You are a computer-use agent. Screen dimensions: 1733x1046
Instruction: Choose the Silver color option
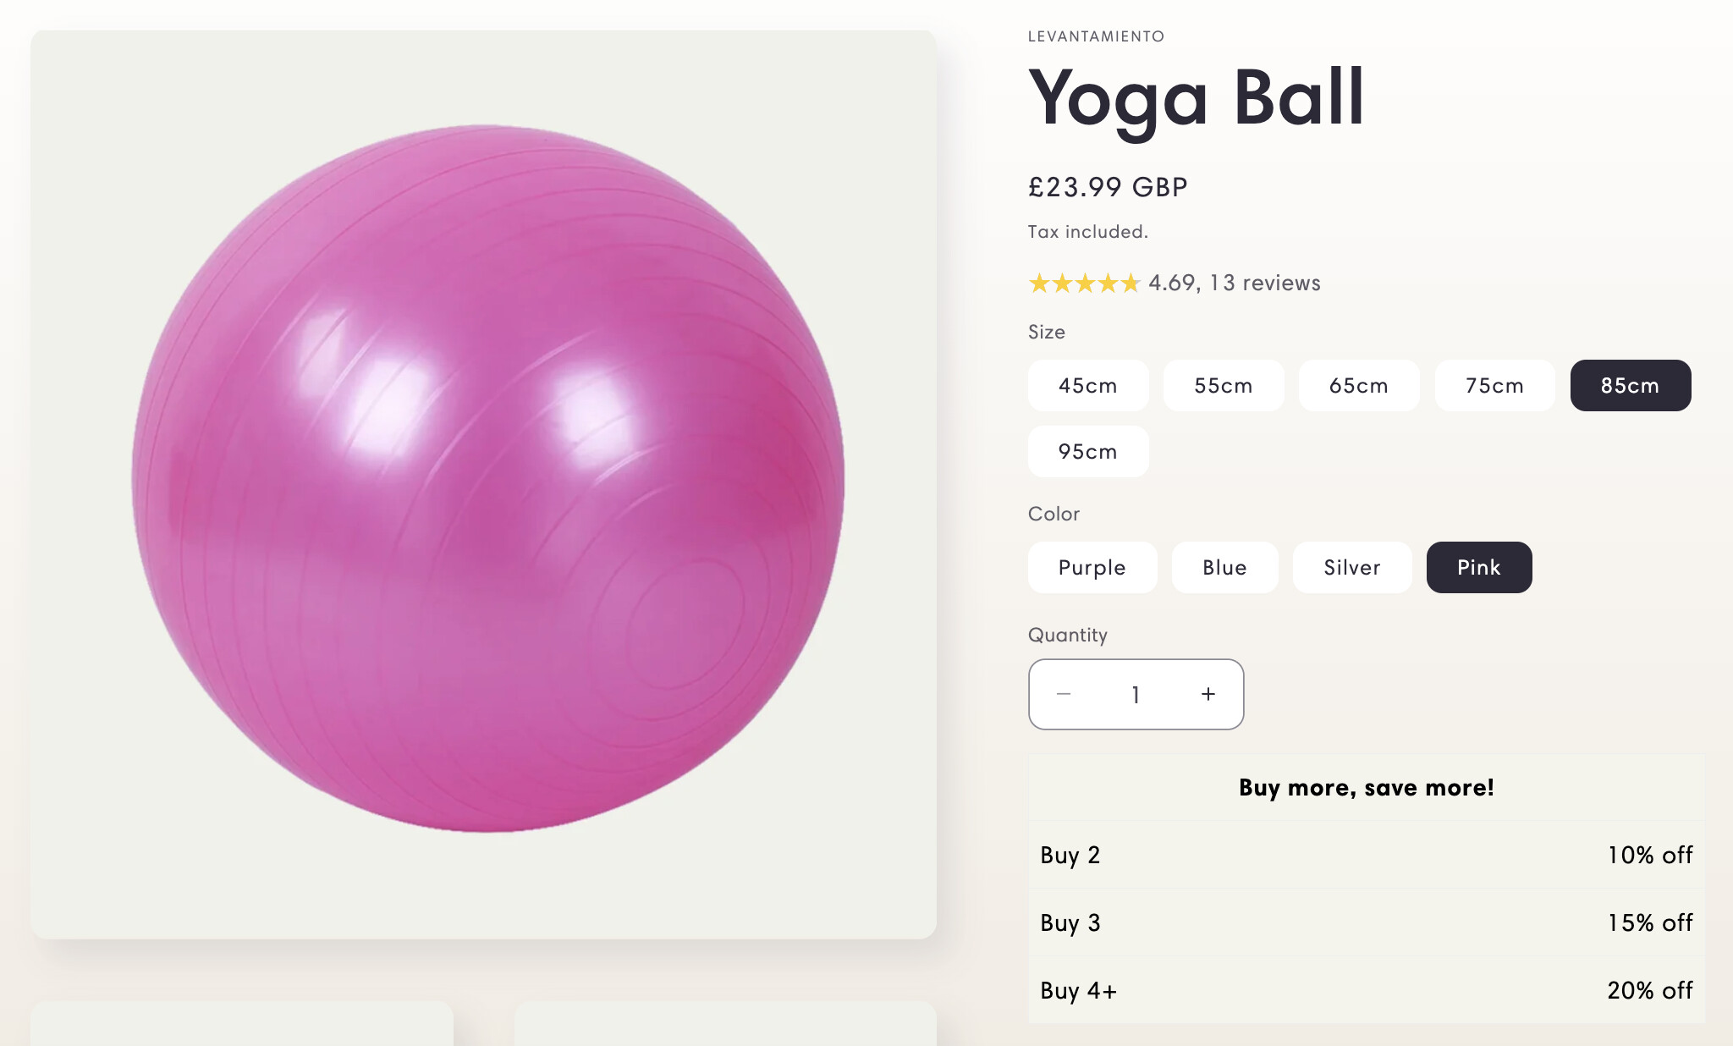(x=1351, y=568)
